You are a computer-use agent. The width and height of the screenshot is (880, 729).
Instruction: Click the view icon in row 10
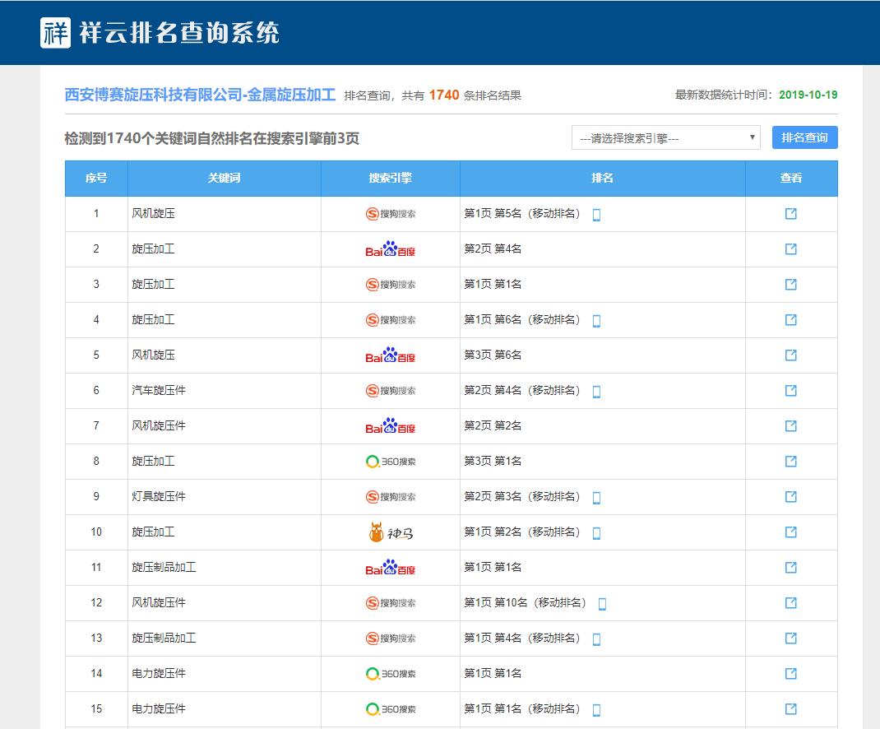click(790, 532)
